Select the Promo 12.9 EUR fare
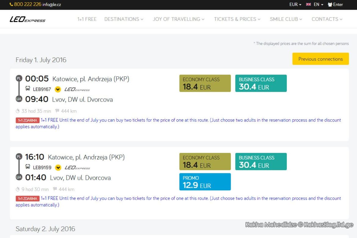The height and width of the screenshot is (238, 357). coord(205,182)
